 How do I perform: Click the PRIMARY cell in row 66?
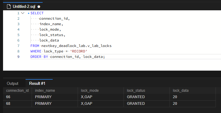55,97
